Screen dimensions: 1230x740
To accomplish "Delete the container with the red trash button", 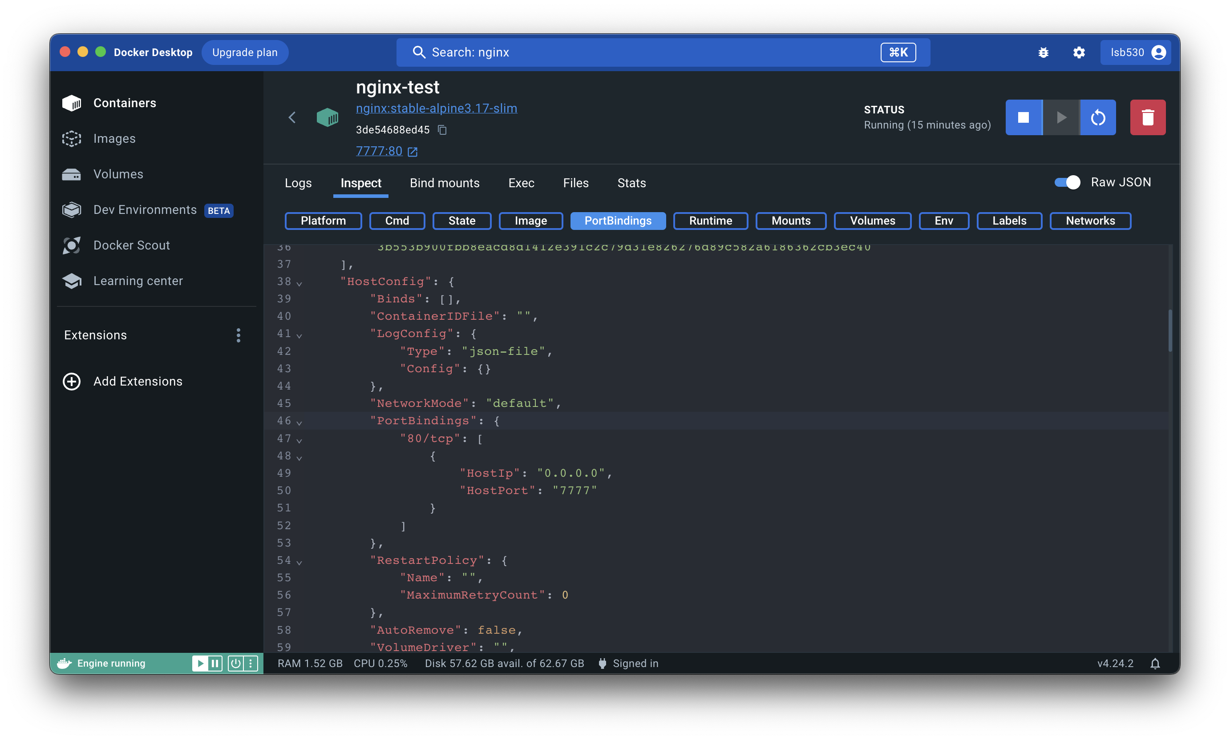I will (1147, 117).
